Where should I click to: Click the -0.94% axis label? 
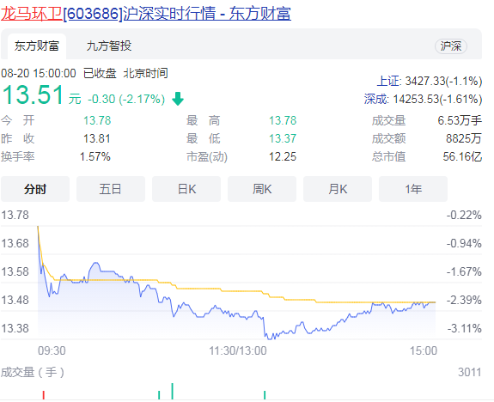464,243
